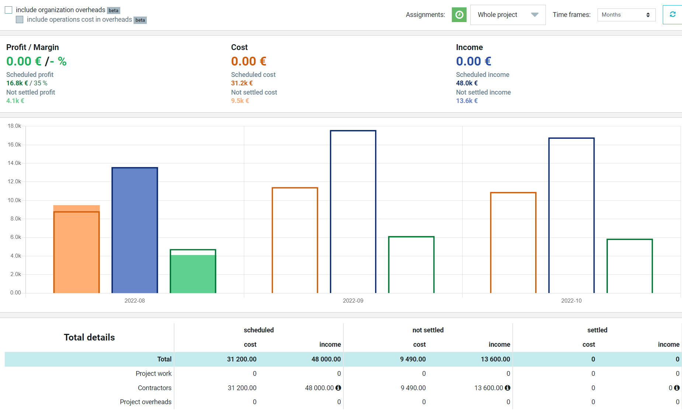Click the Project overheads row label
This screenshot has width=682, height=413.
click(145, 402)
